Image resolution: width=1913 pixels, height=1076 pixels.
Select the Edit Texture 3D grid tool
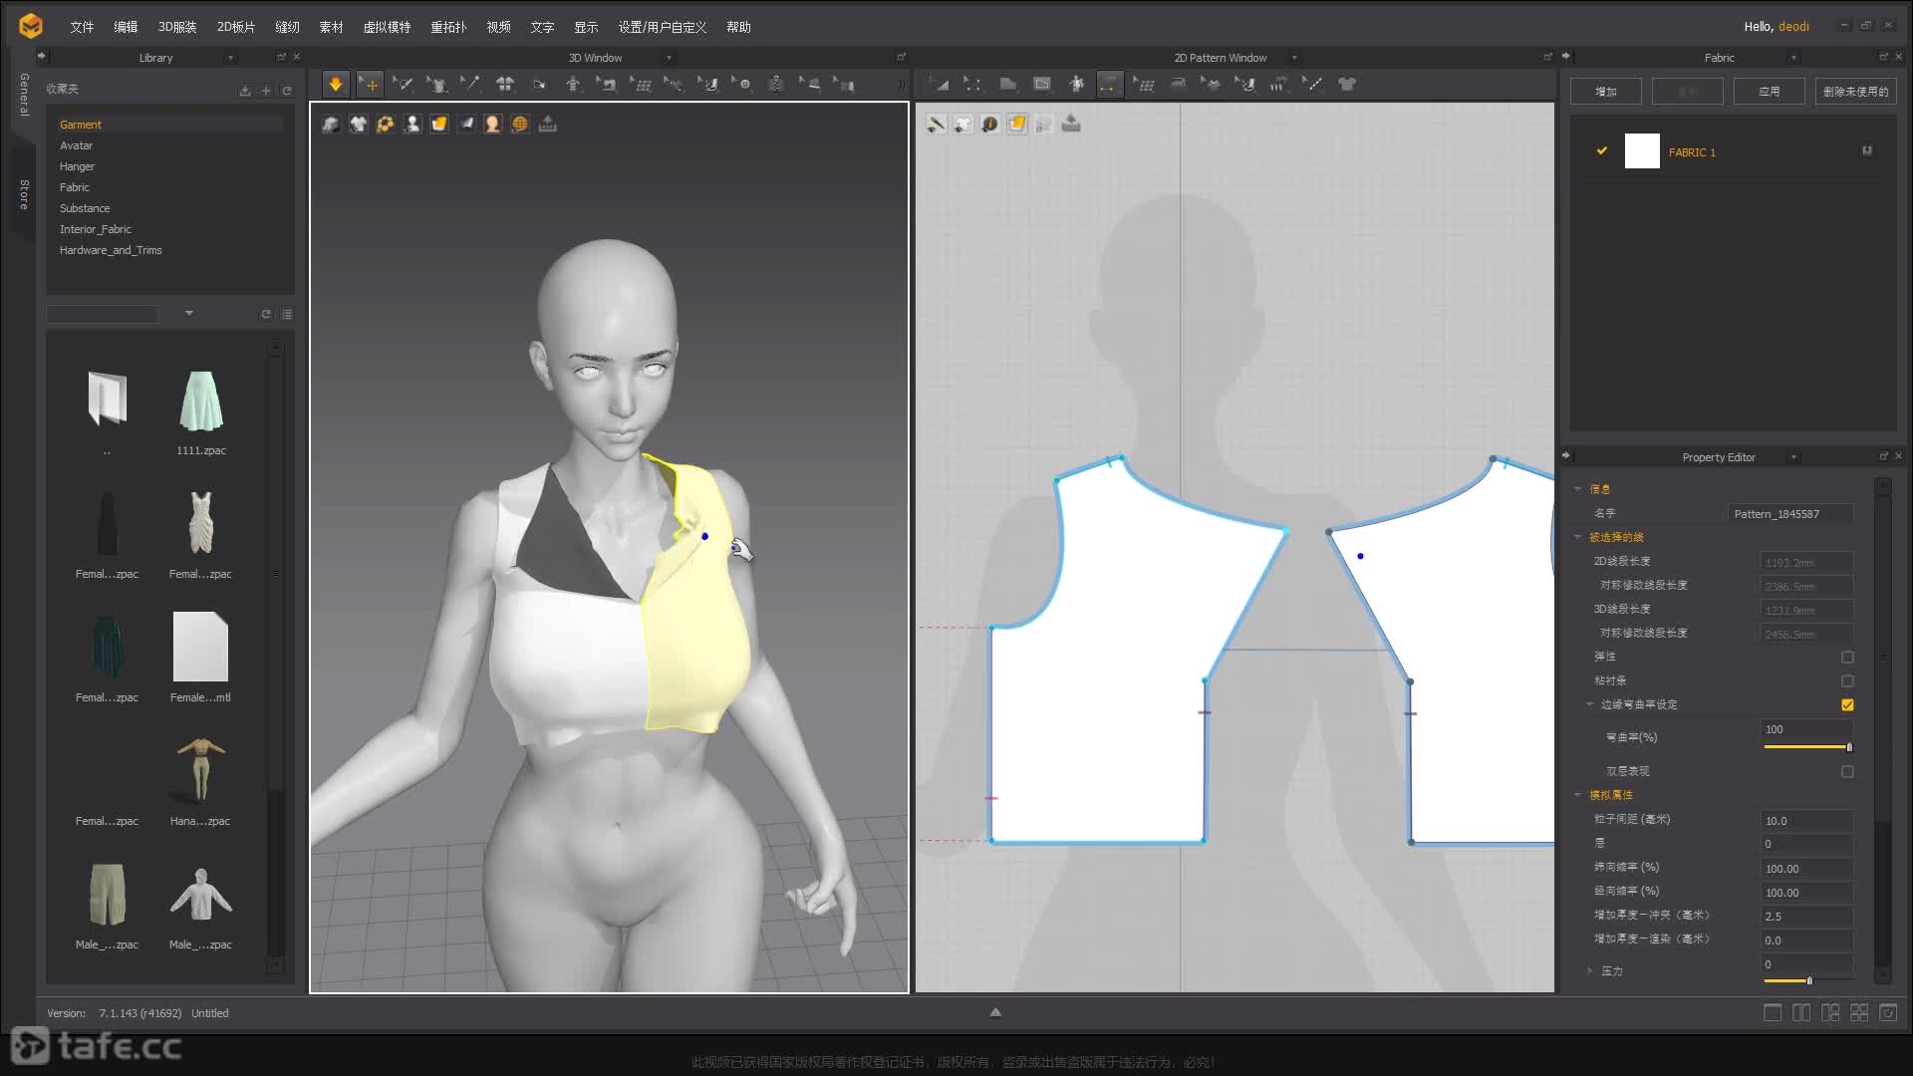point(641,85)
